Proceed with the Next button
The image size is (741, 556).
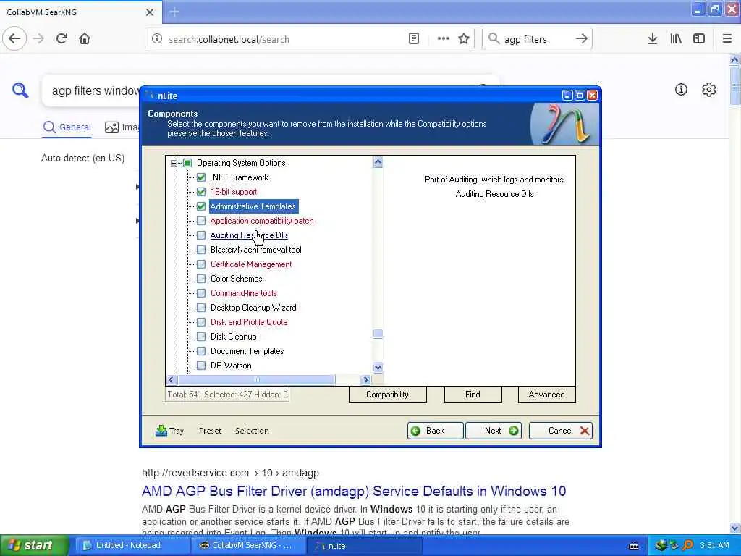pos(494,431)
